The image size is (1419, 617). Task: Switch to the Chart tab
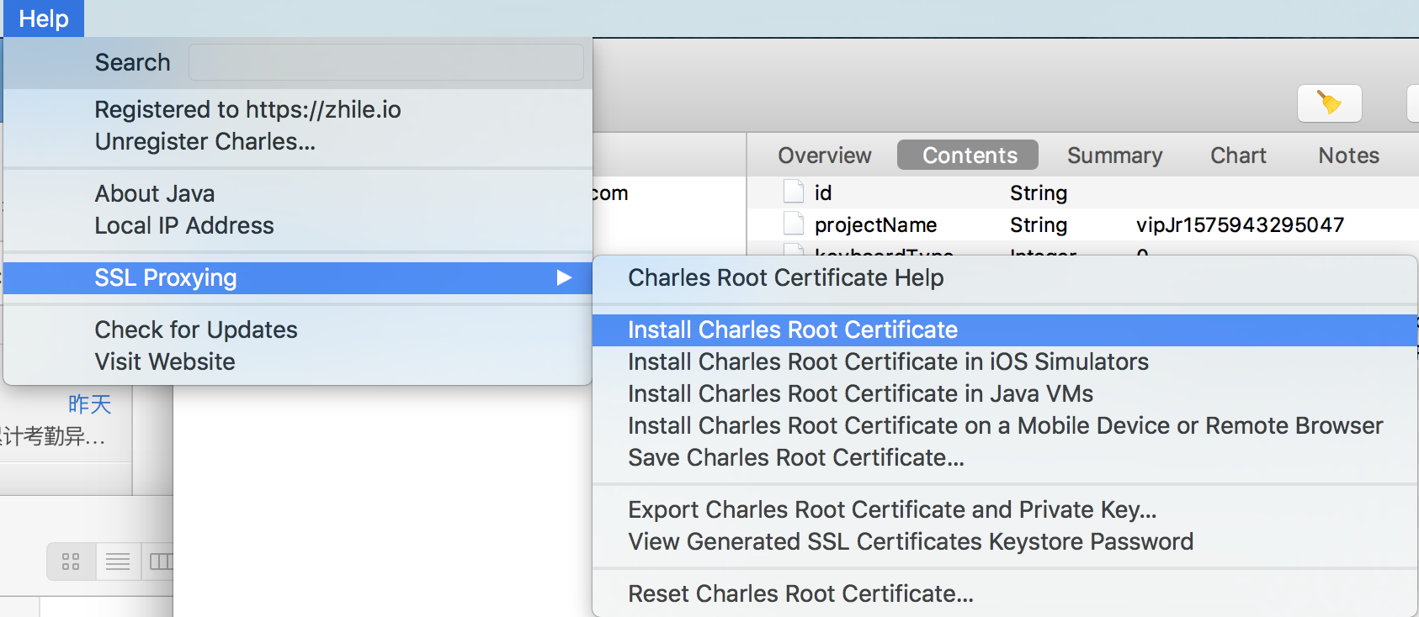pos(1238,156)
